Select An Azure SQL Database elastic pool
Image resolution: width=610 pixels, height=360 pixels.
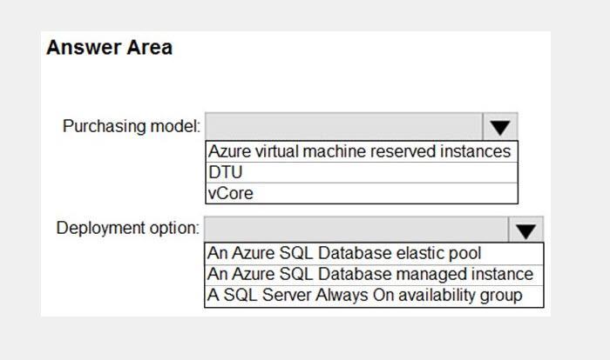click(x=374, y=254)
